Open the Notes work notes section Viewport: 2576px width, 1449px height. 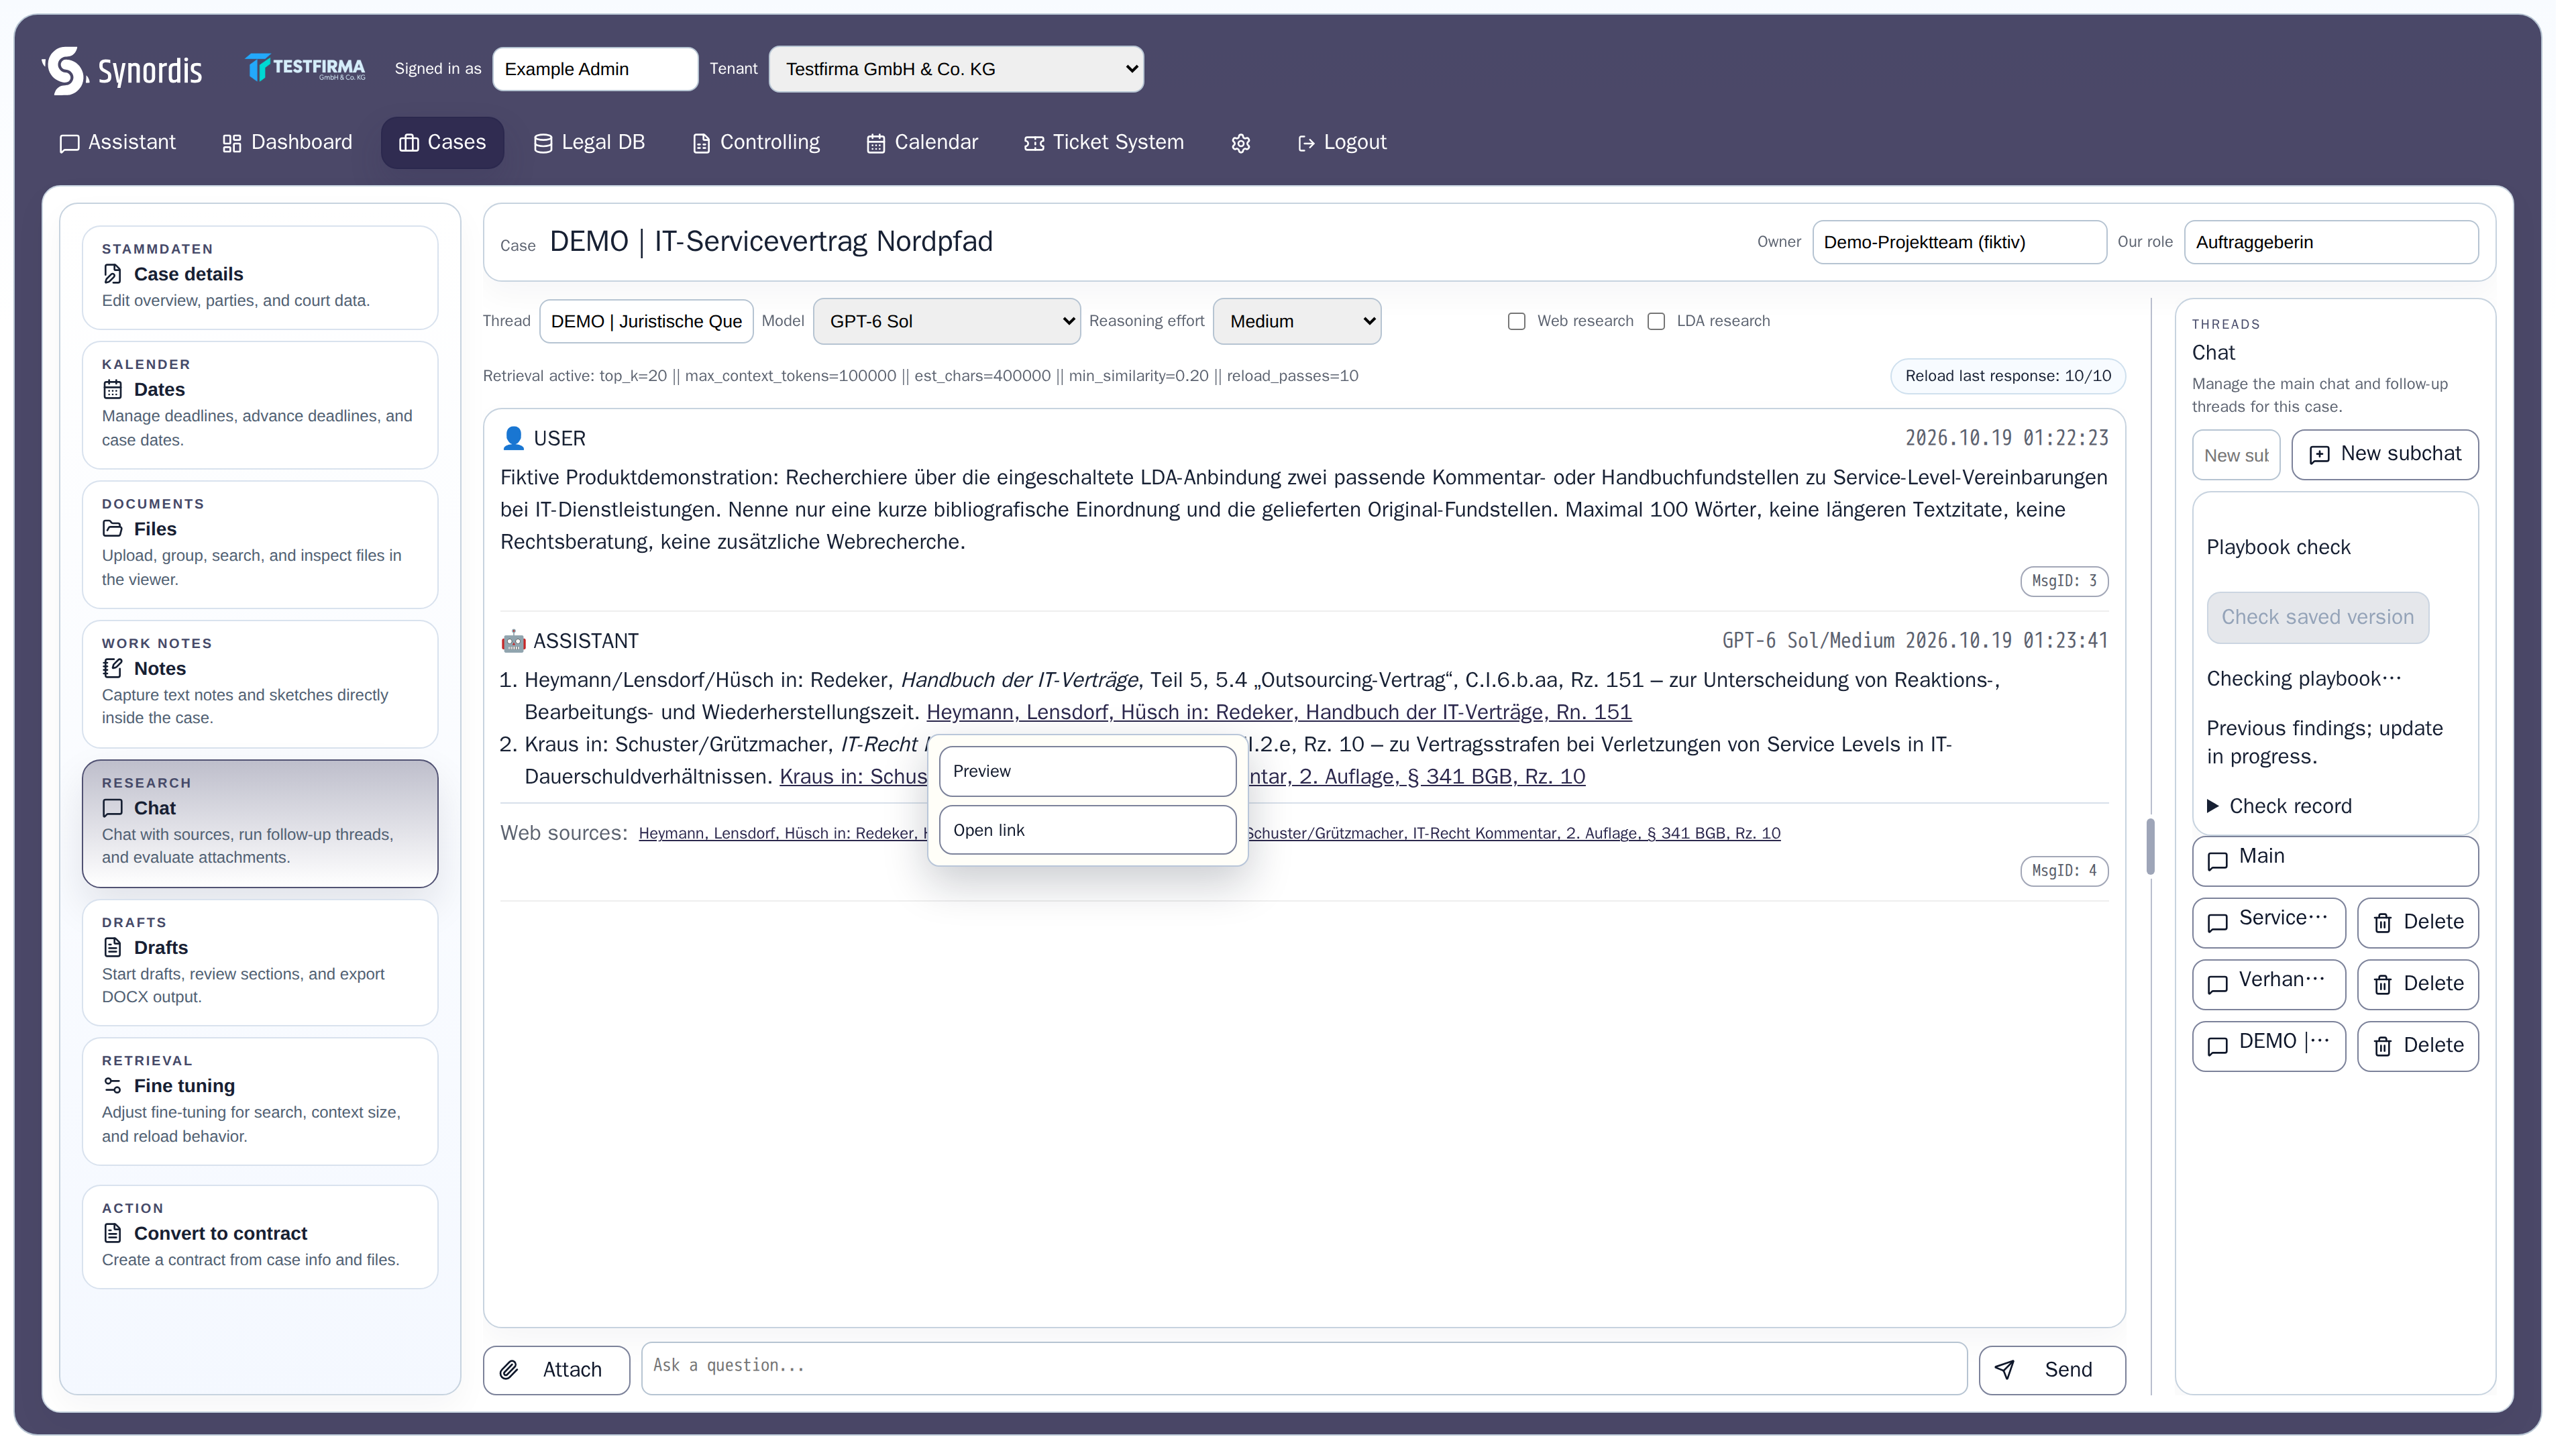[x=262, y=689]
